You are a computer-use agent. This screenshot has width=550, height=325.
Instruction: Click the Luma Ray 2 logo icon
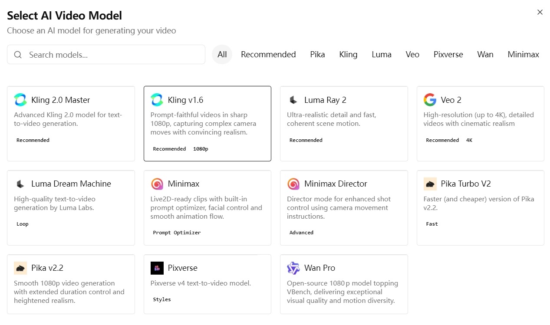(x=293, y=100)
